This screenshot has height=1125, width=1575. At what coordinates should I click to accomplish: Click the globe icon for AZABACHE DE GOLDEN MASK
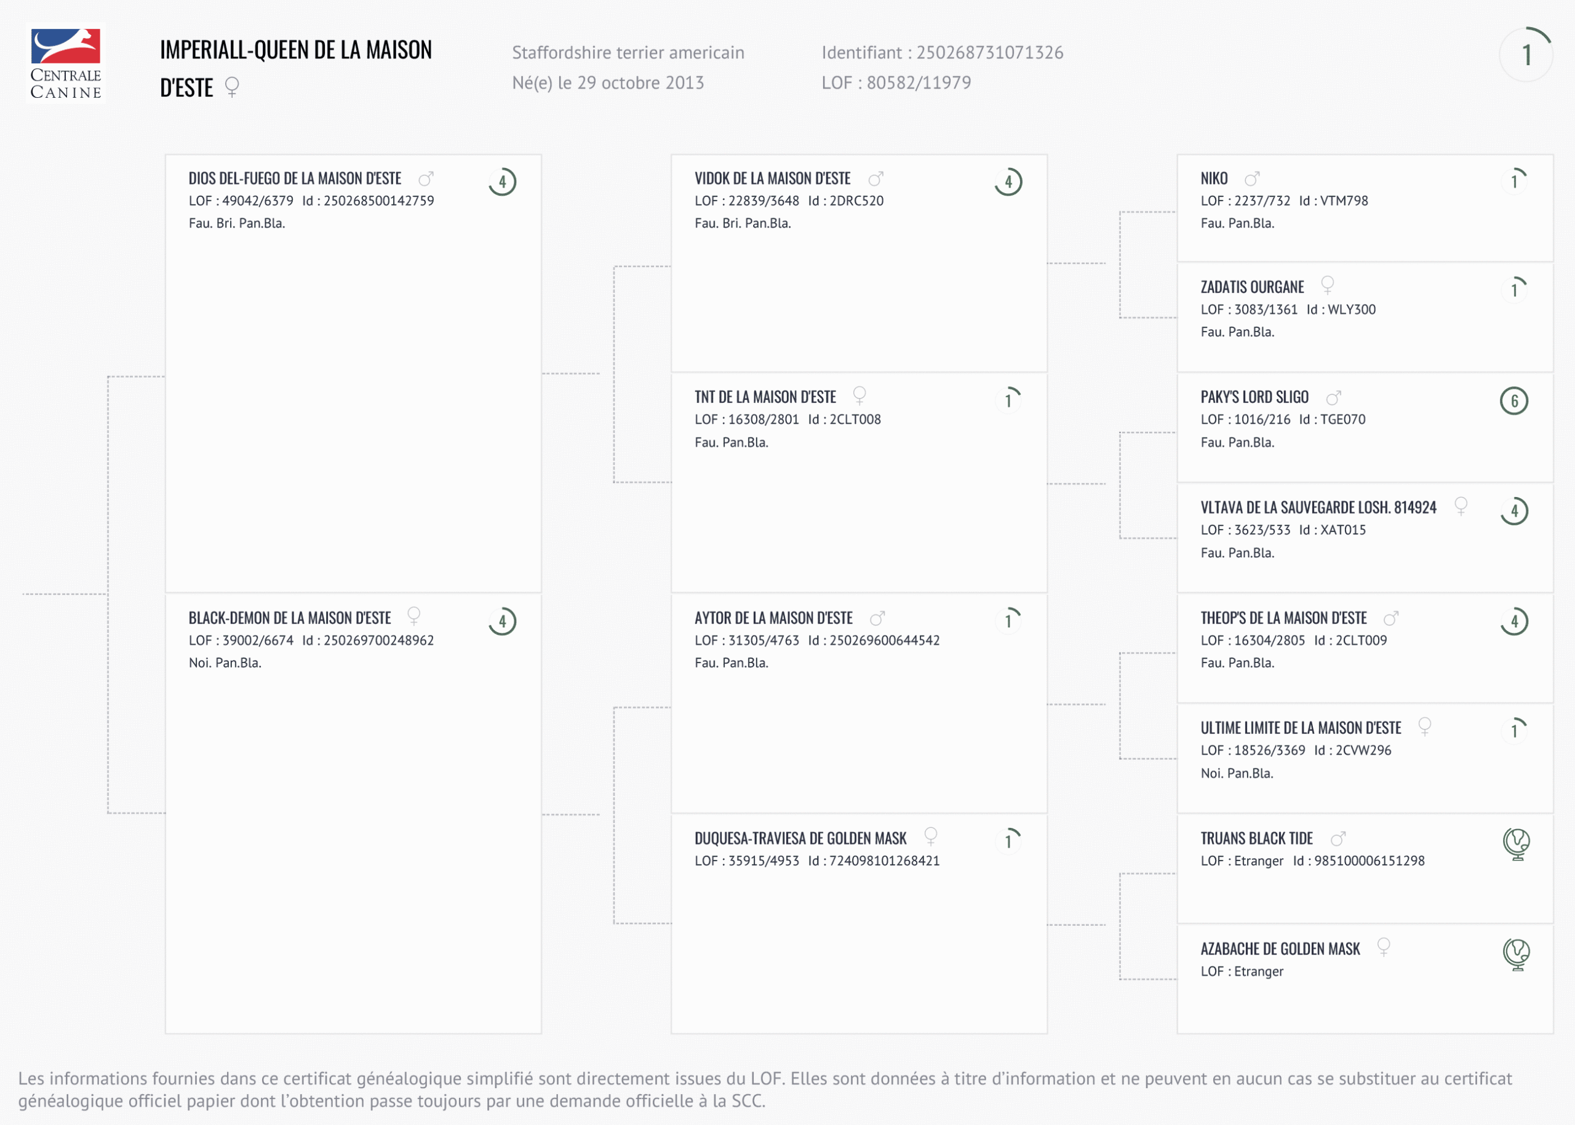(1516, 954)
